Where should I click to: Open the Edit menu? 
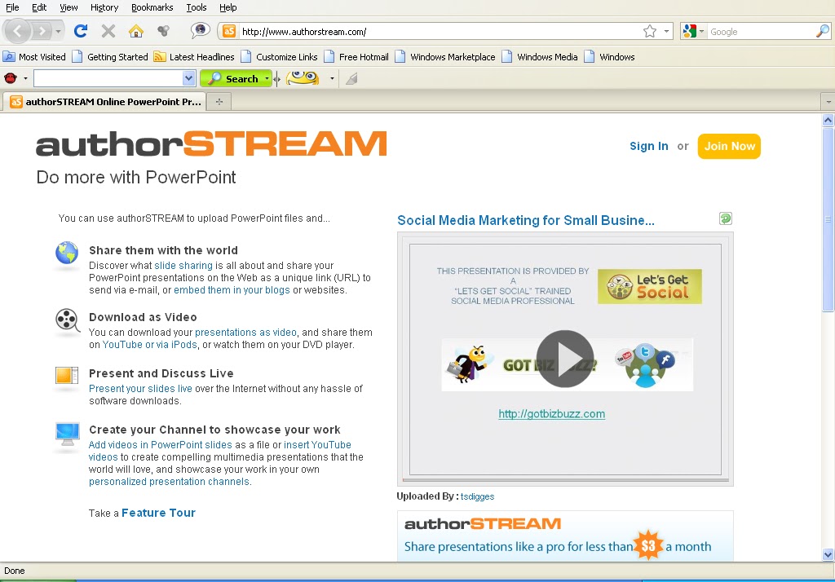click(x=39, y=7)
